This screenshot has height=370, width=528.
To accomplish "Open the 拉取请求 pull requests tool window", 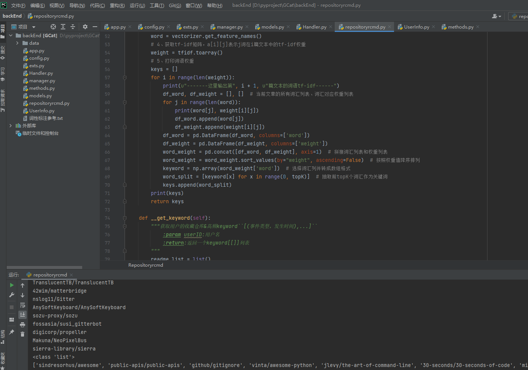I will (x=3, y=100).
